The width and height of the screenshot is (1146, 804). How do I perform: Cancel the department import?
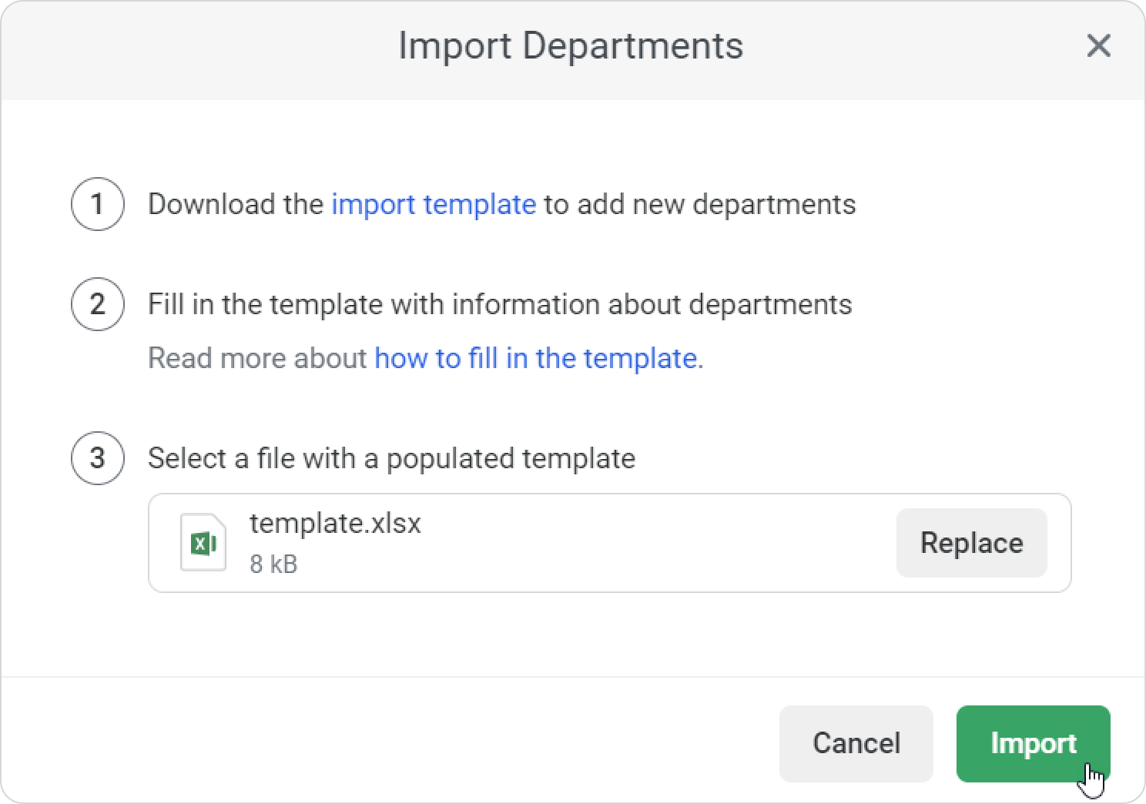(856, 743)
